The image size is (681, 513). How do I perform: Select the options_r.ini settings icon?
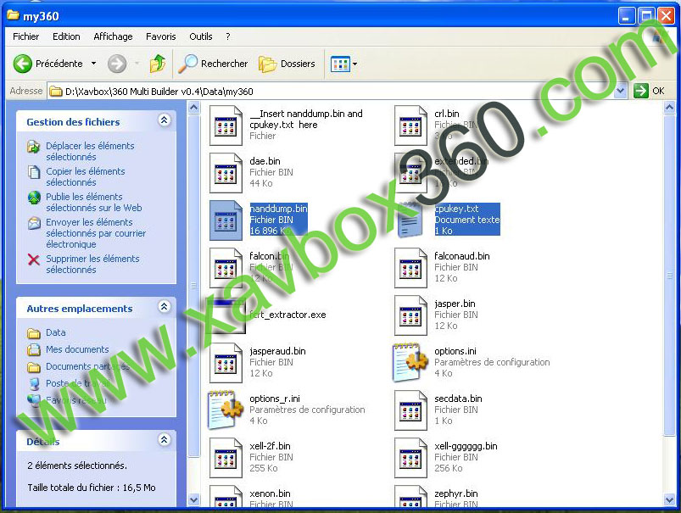pos(226,410)
